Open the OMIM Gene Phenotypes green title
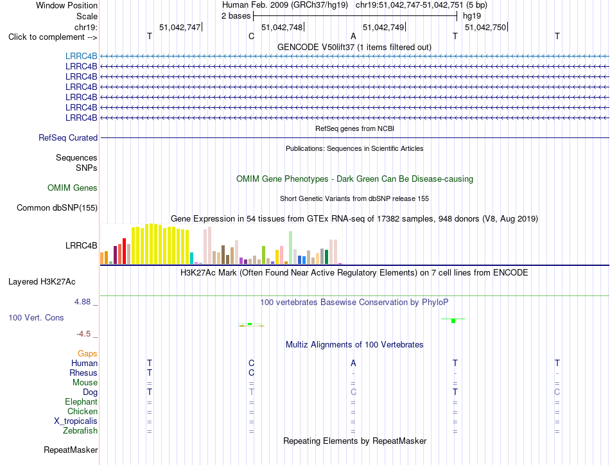Viewport: 610px width, 465px height. click(355, 179)
